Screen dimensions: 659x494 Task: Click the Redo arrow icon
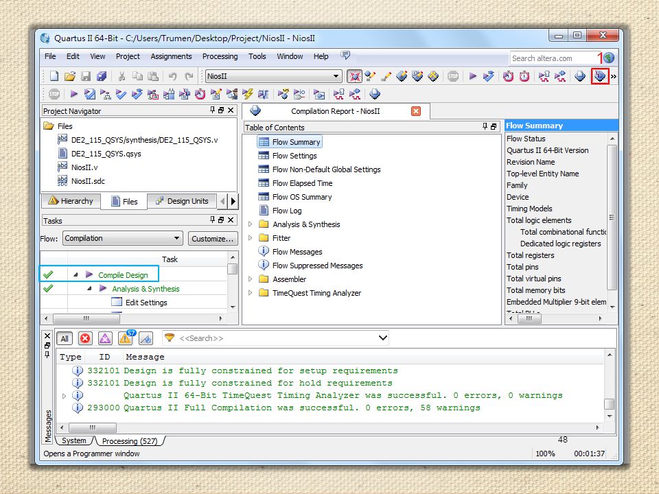click(x=189, y=76)
